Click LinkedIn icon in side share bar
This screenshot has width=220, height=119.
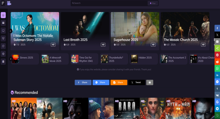coord(217,75)
